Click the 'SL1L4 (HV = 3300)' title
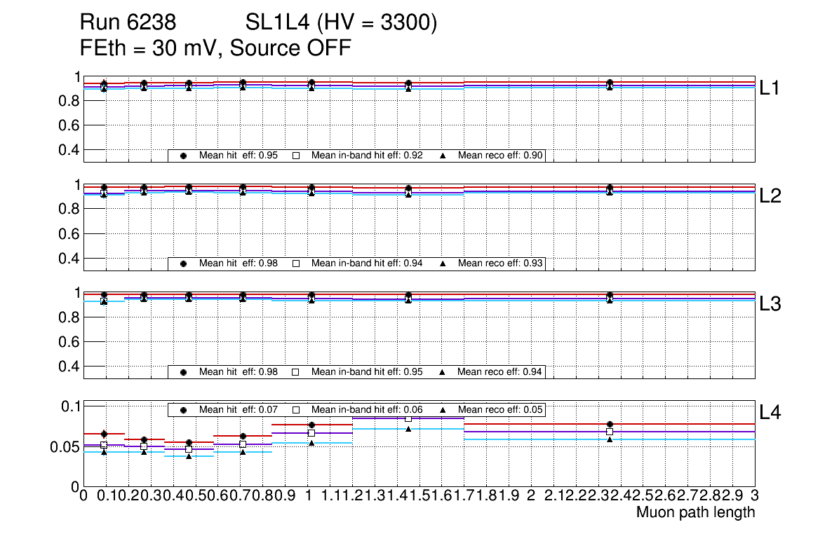Viewport: 839px width, 541px height. 342,24
